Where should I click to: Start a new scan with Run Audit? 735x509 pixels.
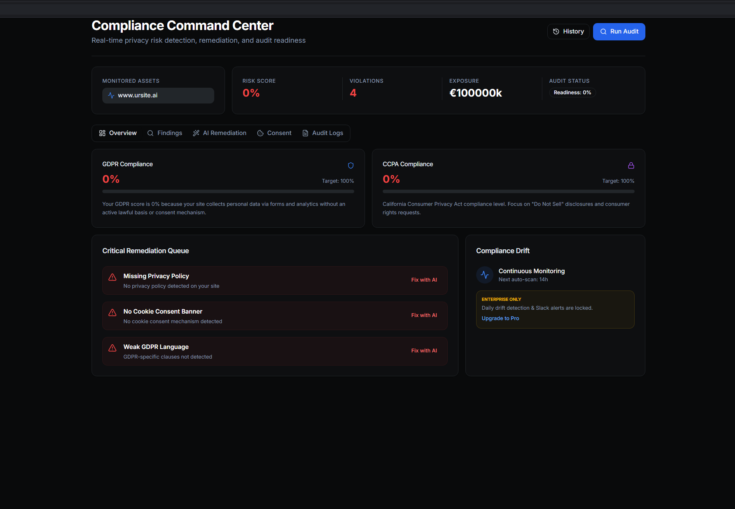pyautogui.click(x=619, y=32)
